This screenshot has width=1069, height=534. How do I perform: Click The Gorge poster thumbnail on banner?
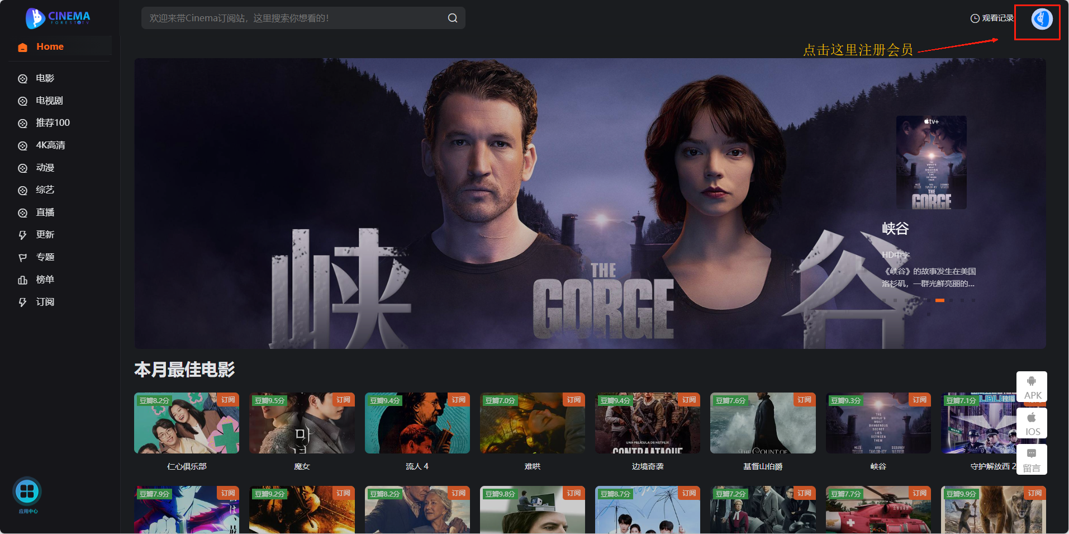click(x=931, y=162)
